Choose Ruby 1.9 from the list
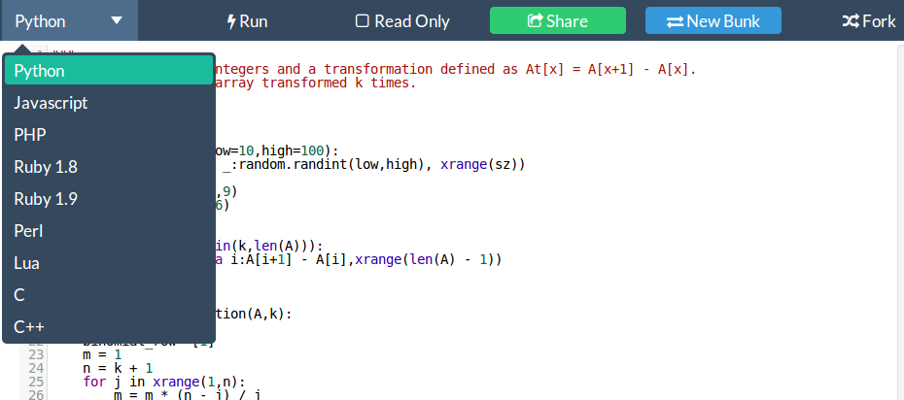The width and height of the screenshot is (904, 400). point(109,199)
